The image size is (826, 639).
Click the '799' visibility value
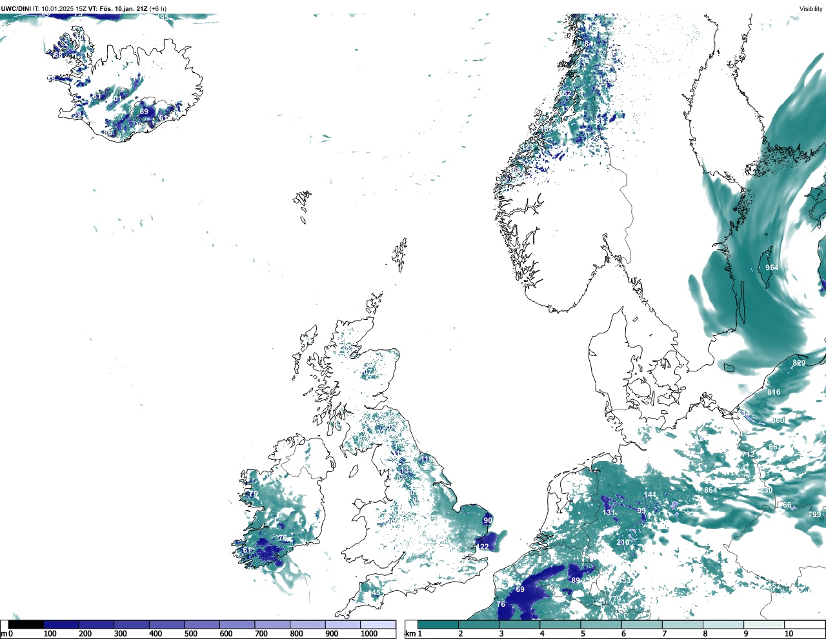pos(814,515)
